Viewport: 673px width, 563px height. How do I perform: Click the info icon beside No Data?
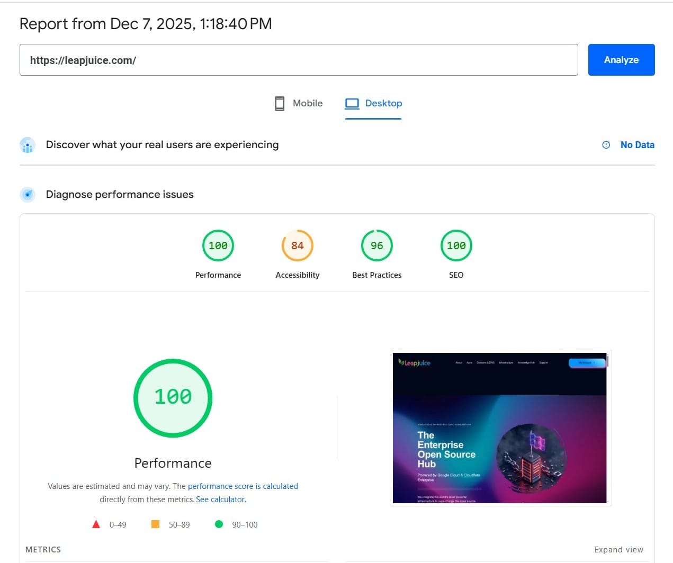coord(605,144)
